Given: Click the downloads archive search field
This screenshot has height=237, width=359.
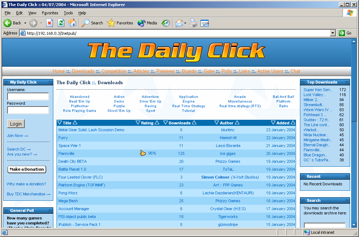Looking at the screenshot, I should point(325,225).
